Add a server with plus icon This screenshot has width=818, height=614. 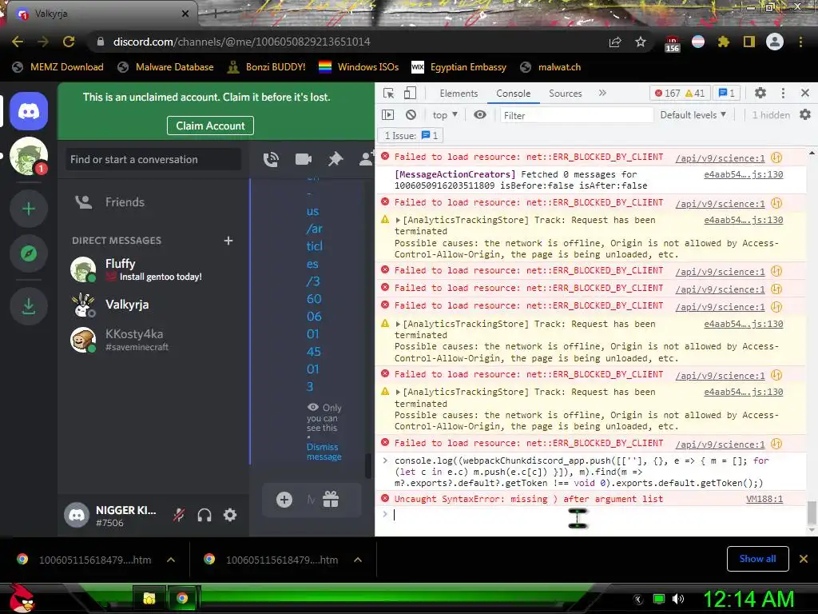(29, 209)
